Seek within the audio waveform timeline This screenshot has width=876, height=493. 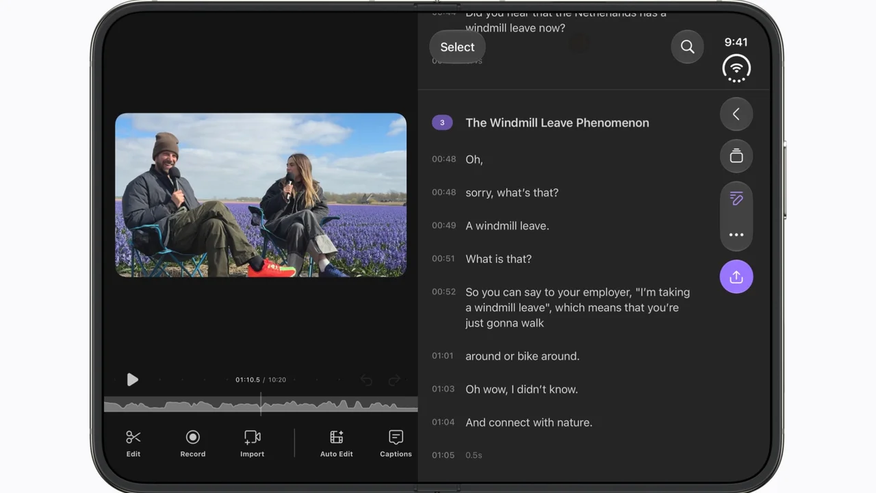(x=261, y=405)
